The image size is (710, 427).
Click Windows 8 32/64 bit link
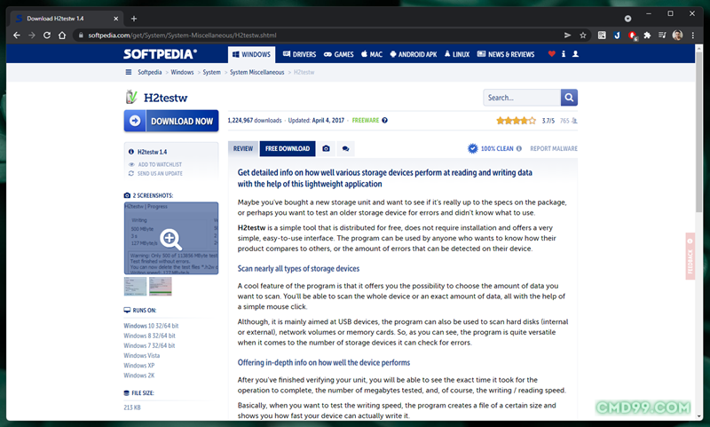tap(149, 336)
